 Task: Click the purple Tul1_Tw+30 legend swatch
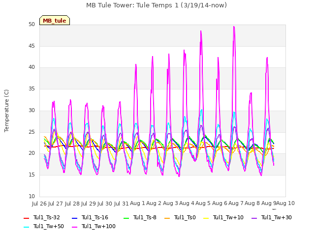[x=254, y=218]
